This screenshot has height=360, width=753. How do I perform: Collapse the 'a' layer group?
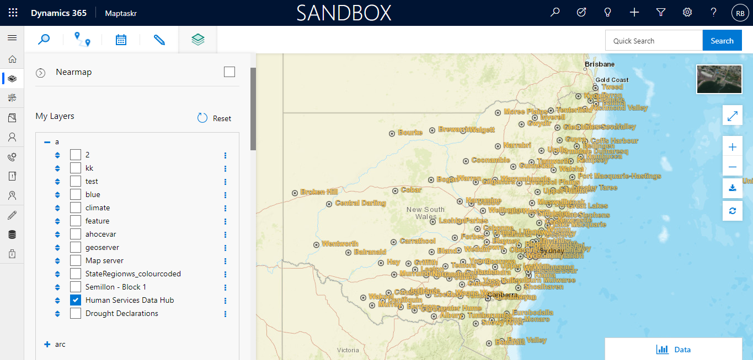click(47, 141)
